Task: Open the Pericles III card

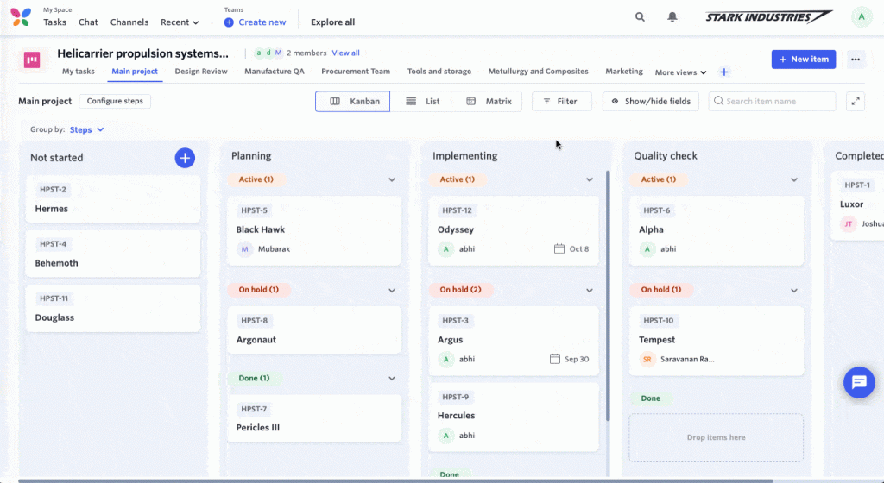Action: click(314, 418)
